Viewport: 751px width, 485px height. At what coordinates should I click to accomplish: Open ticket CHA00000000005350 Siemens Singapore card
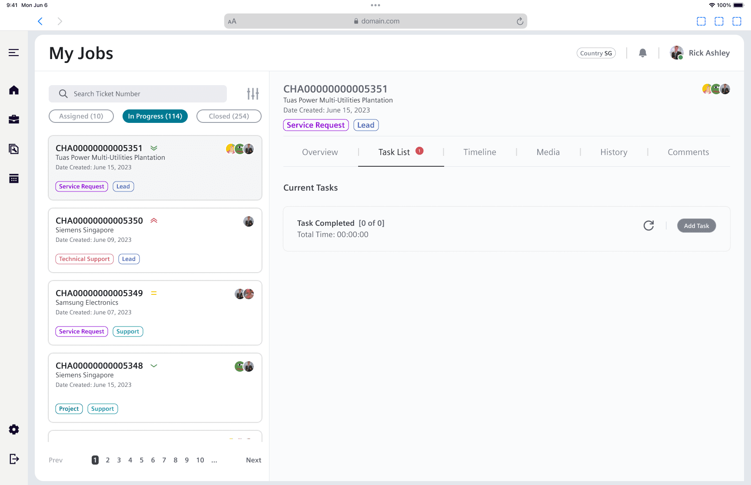pyautogui.click(x=155, y=240)
